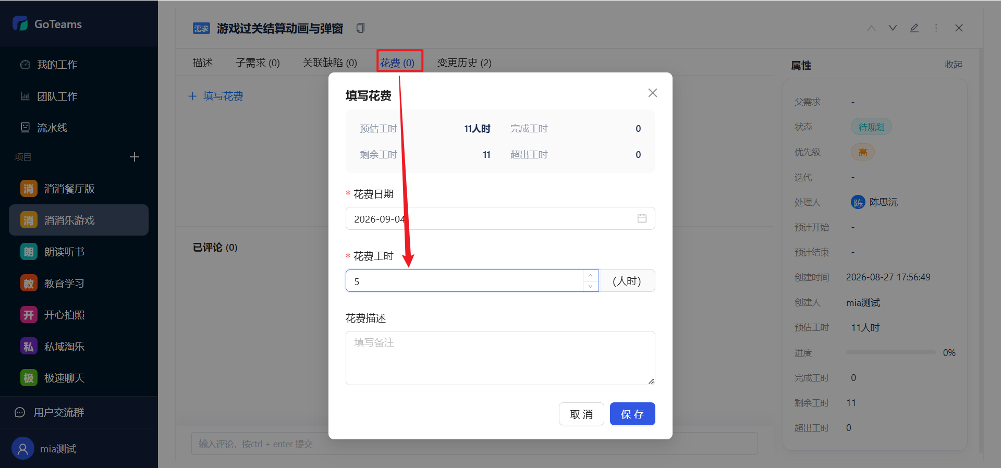1001x468 pixels.
Task: Click the 花费描述 textarea
Action: pos(500,358)
